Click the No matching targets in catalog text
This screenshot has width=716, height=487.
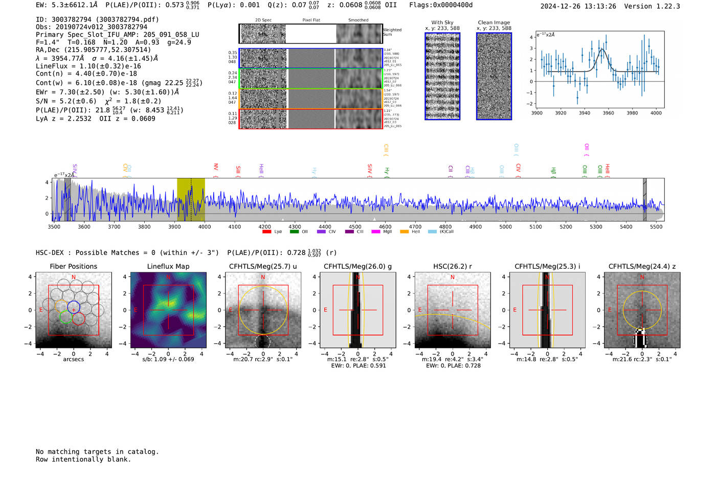tap(97, 452)
